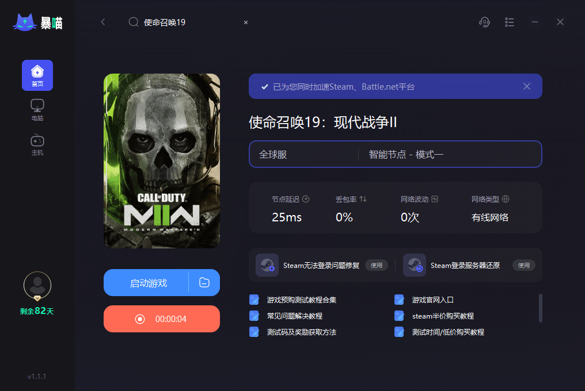
Task: Click the network type globe icon
Action: pyautogui.click(x=505, y=199)
